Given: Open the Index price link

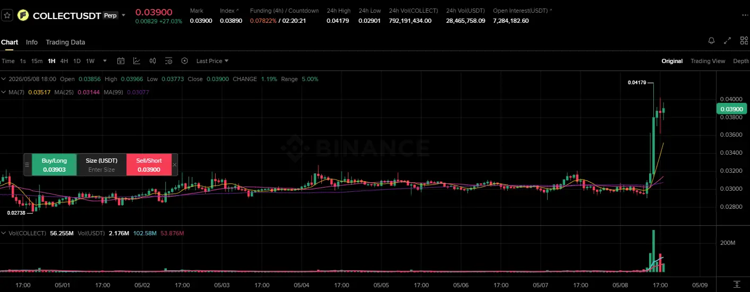Looking at the screenshot, I should coord(229,11).
